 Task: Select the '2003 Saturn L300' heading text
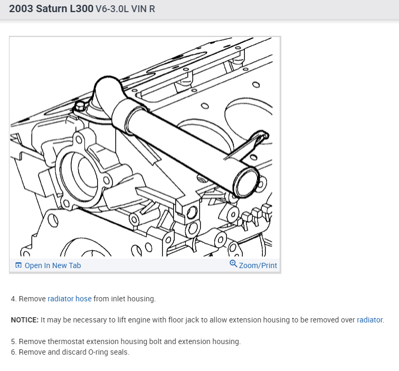(51, 8)
